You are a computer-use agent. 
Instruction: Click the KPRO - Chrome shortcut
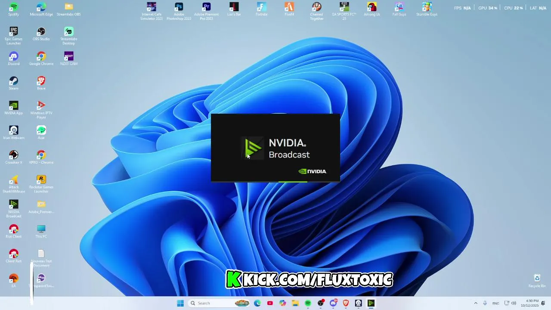coord(41,158)
